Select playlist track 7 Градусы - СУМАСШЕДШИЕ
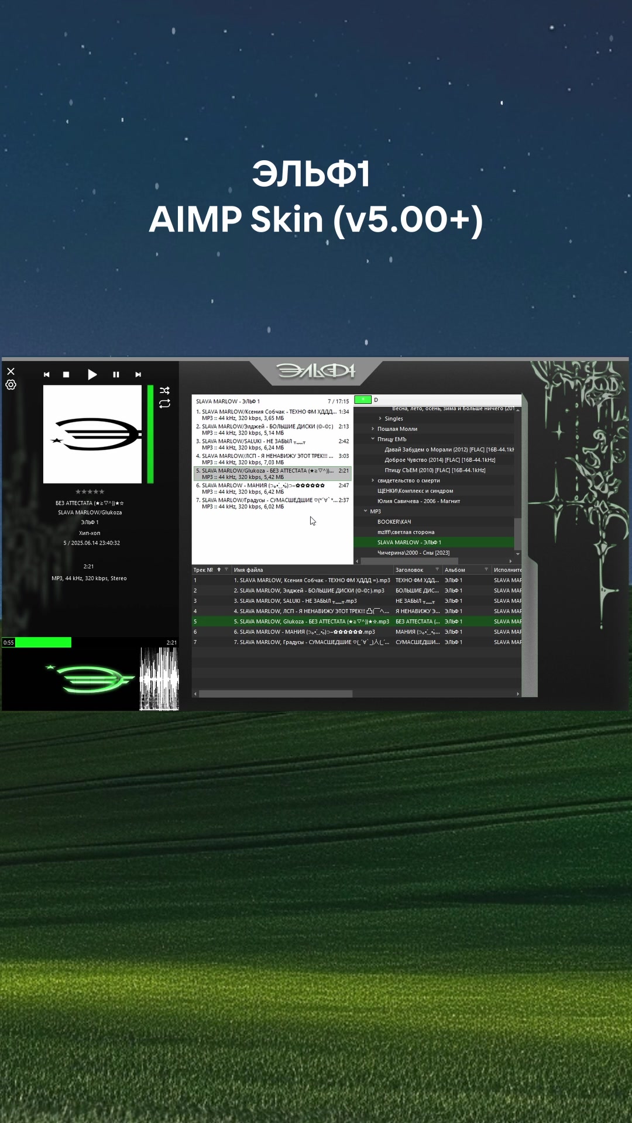632x1123 pixels. pyautogui.click(x=273, y=503)
